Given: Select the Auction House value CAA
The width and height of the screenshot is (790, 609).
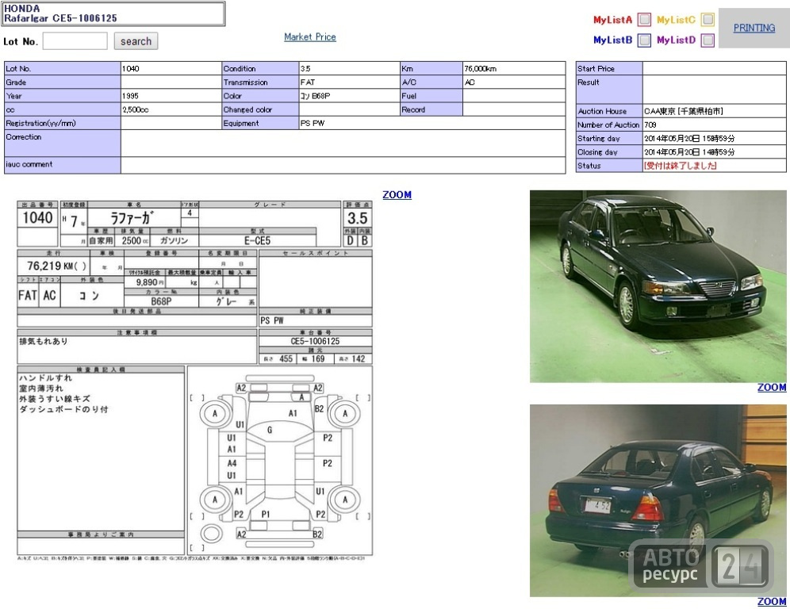Looking at the screenshot, I should coord(683,111).
